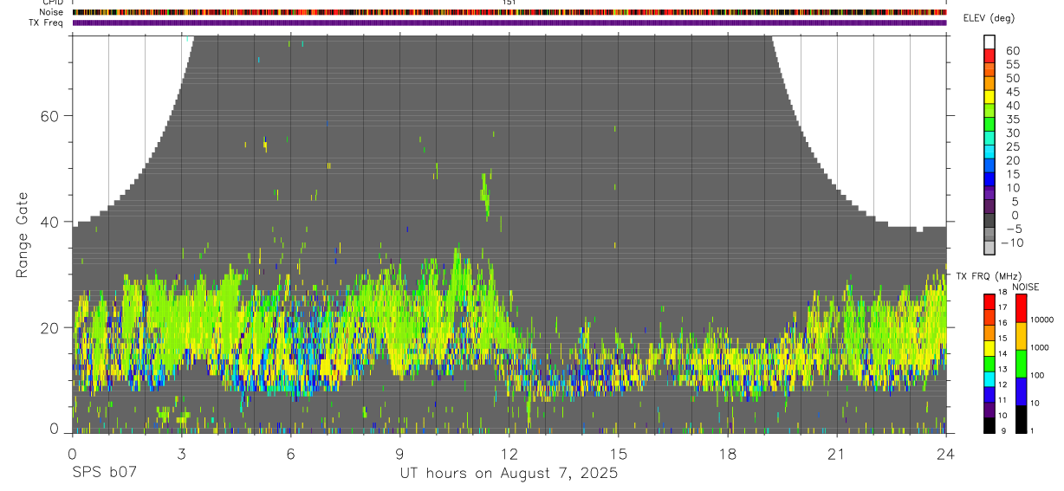Click the '9' tick below the TX FRQ colorbar
Screen dimensions: 1064x491
click(1003, 431)
